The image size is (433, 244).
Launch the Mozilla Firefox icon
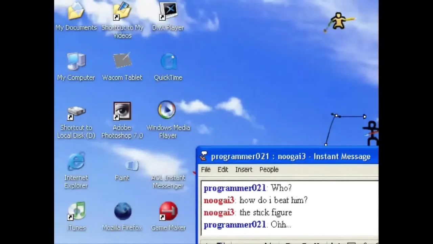click(x=122, y=211)
